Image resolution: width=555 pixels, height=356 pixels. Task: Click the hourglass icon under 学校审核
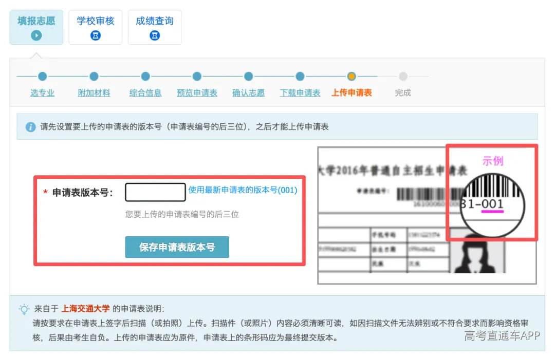point(96,35)
